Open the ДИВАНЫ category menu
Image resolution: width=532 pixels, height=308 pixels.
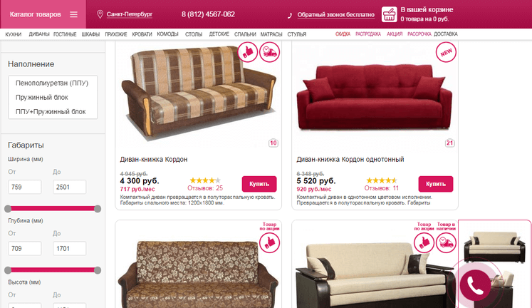(39, 34)
